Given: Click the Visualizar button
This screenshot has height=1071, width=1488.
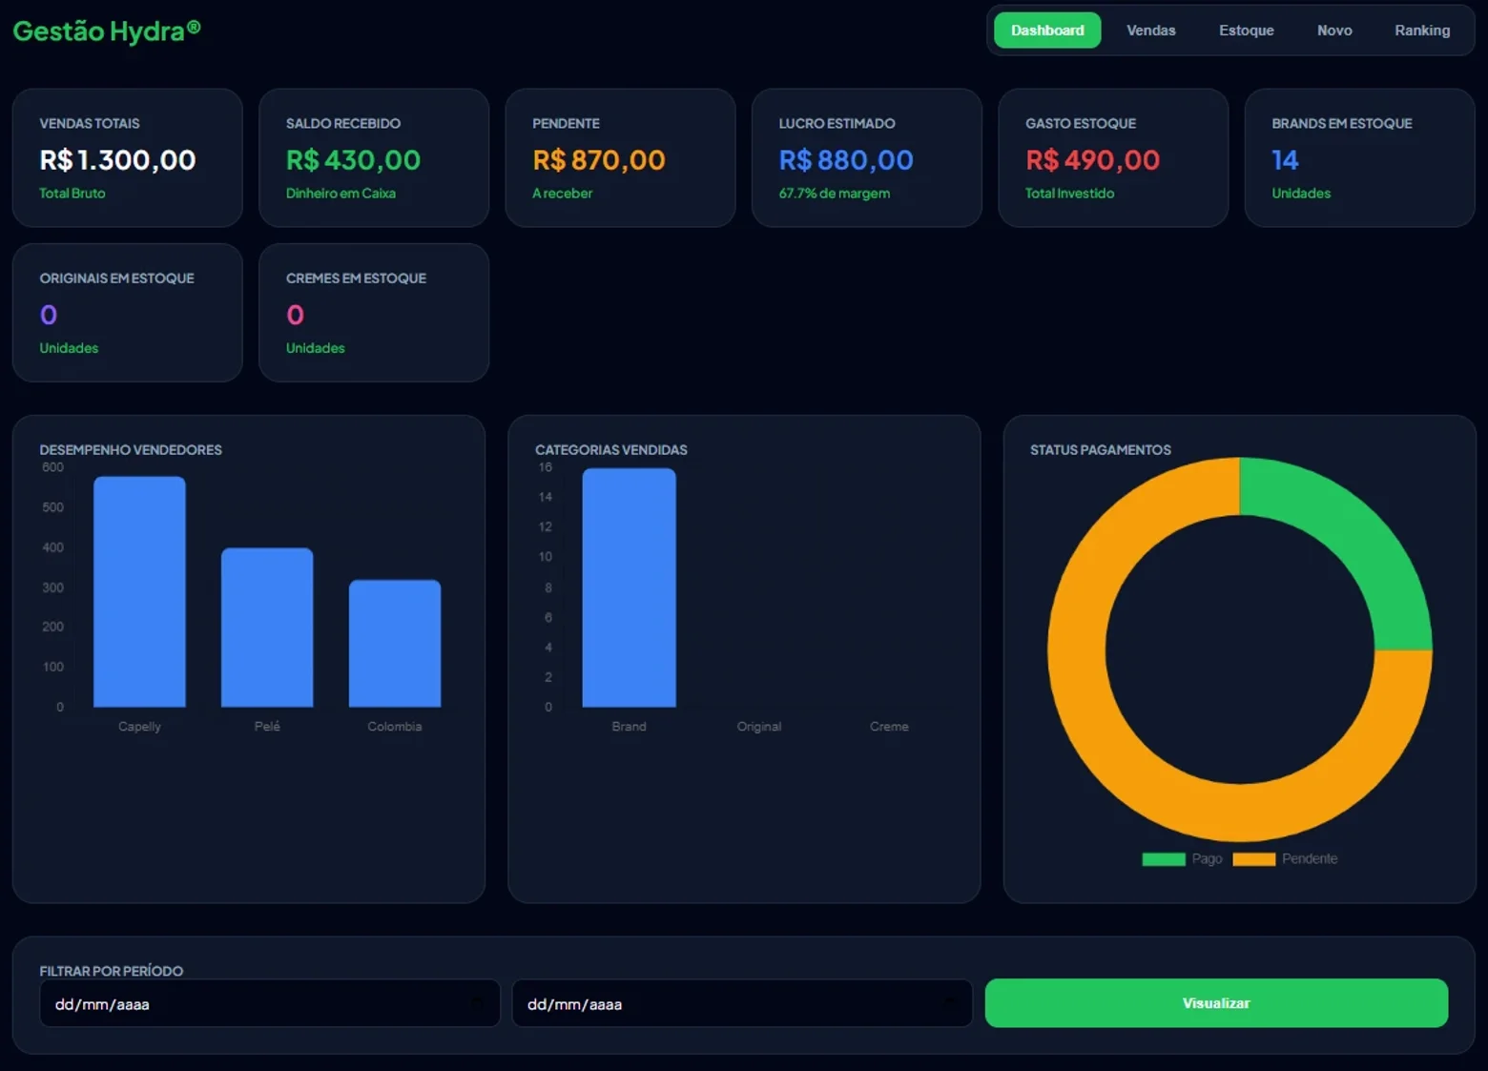Looking at the screenshot, I should click(1216, 1002).
